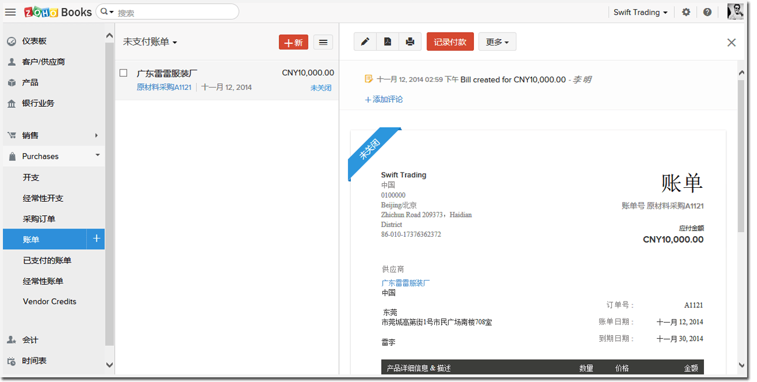This screenshot has width=757, height=382.
Task: Click the pencil edit bill icon
Action: tap(365, 42)
